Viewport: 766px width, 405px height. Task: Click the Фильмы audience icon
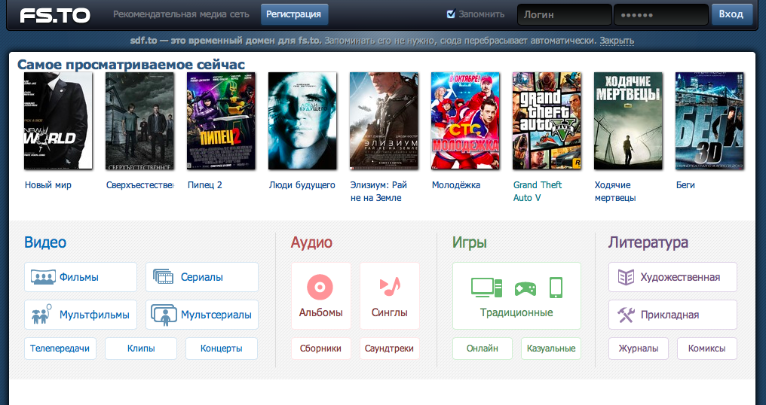(43, 277)
